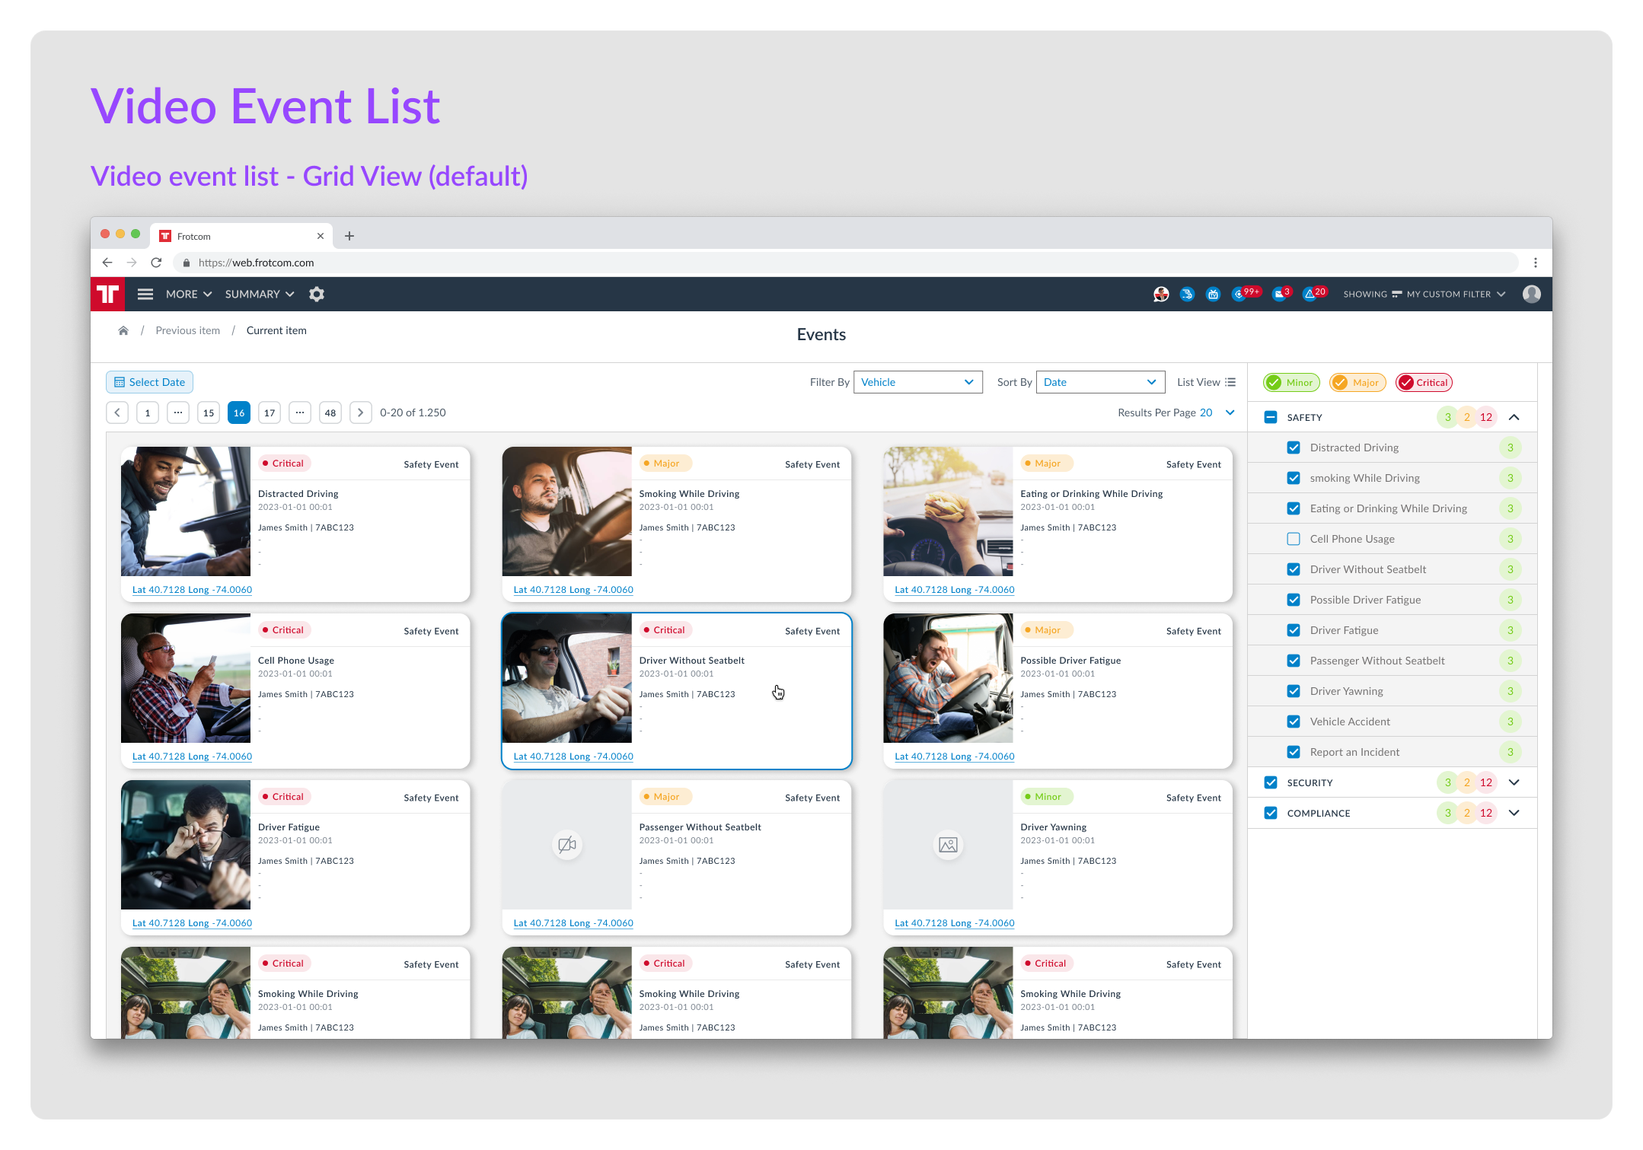Click the hamburger menu icon
The height and width of the screenshot is (1150, 1643).
point(145,295)
